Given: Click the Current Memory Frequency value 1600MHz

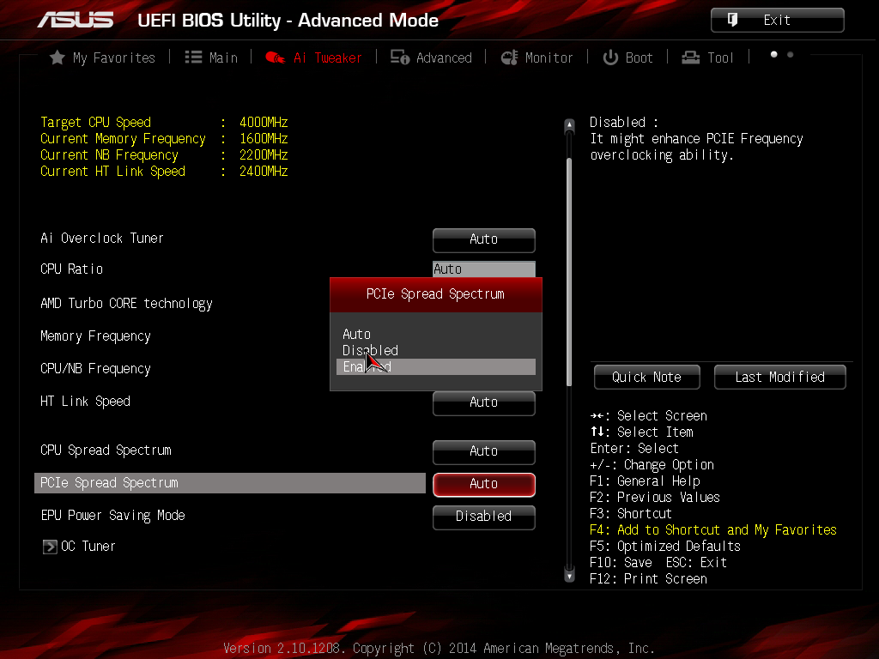Looking at the screenshot, I should coord(264,138).
